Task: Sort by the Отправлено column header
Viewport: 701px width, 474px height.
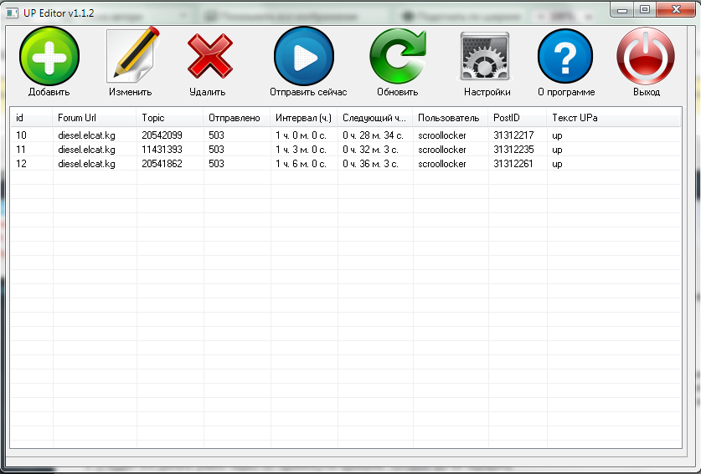Action: (x=236, y=118)
